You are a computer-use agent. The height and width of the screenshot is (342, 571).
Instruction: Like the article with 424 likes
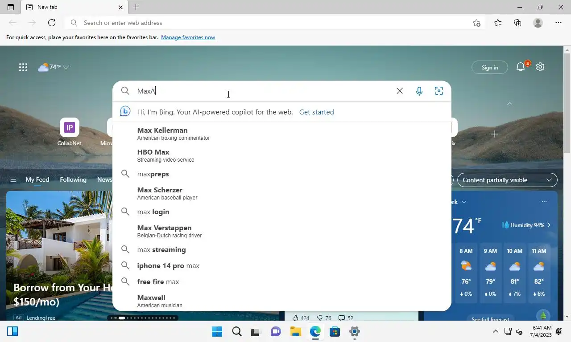click(x=301, y=318)
